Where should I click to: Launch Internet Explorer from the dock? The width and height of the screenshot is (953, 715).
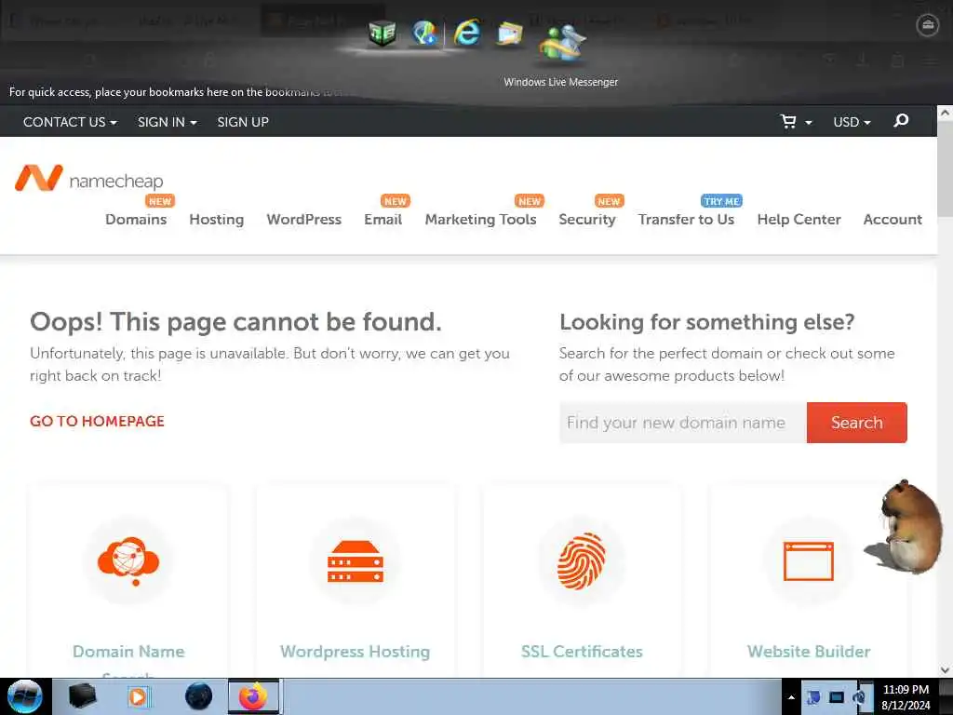coord(467,33)
